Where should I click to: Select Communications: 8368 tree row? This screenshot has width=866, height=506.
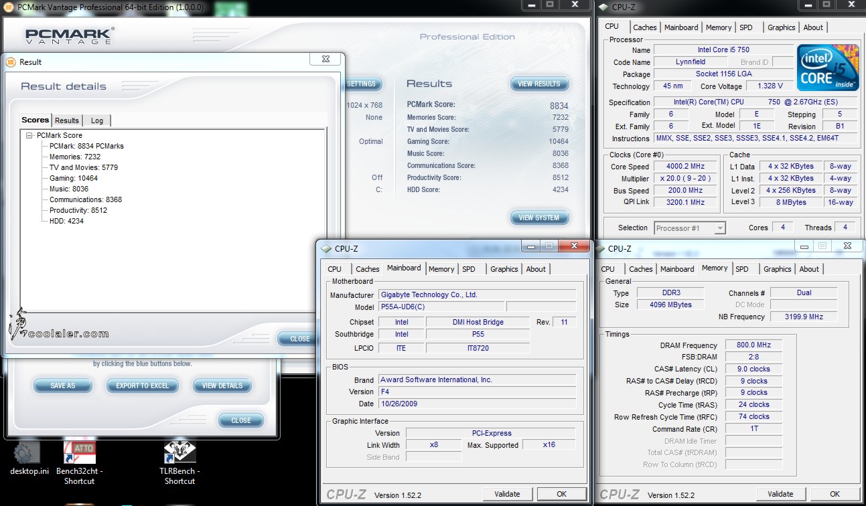coord(85,199)
